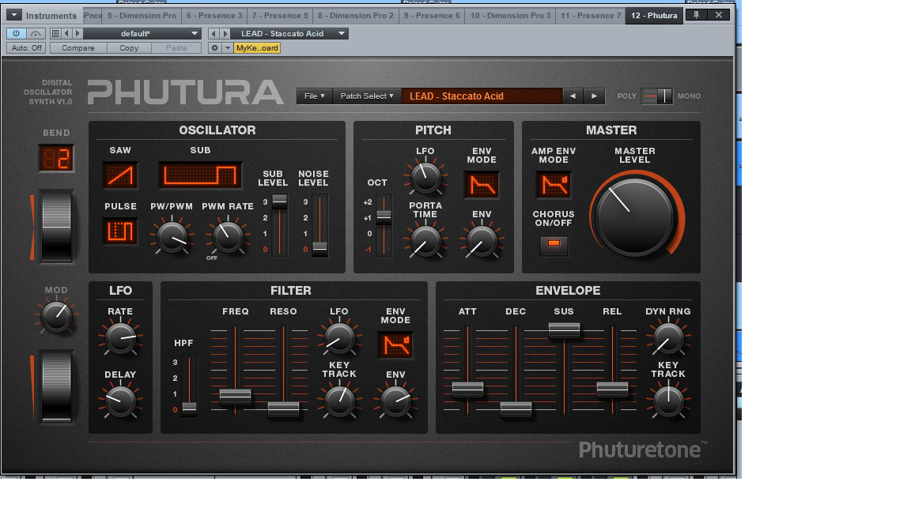Expand the arrow next to the gear
Viewport: 911px width, 512px height.
(x=228, y=48)
